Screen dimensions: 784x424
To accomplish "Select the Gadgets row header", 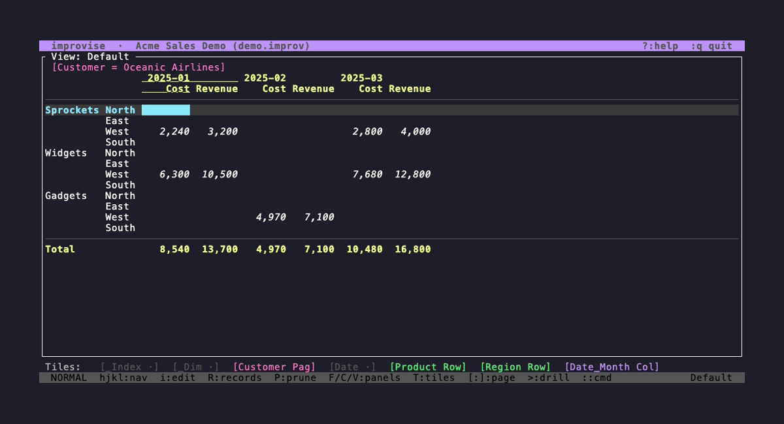I will coord(66,196).
